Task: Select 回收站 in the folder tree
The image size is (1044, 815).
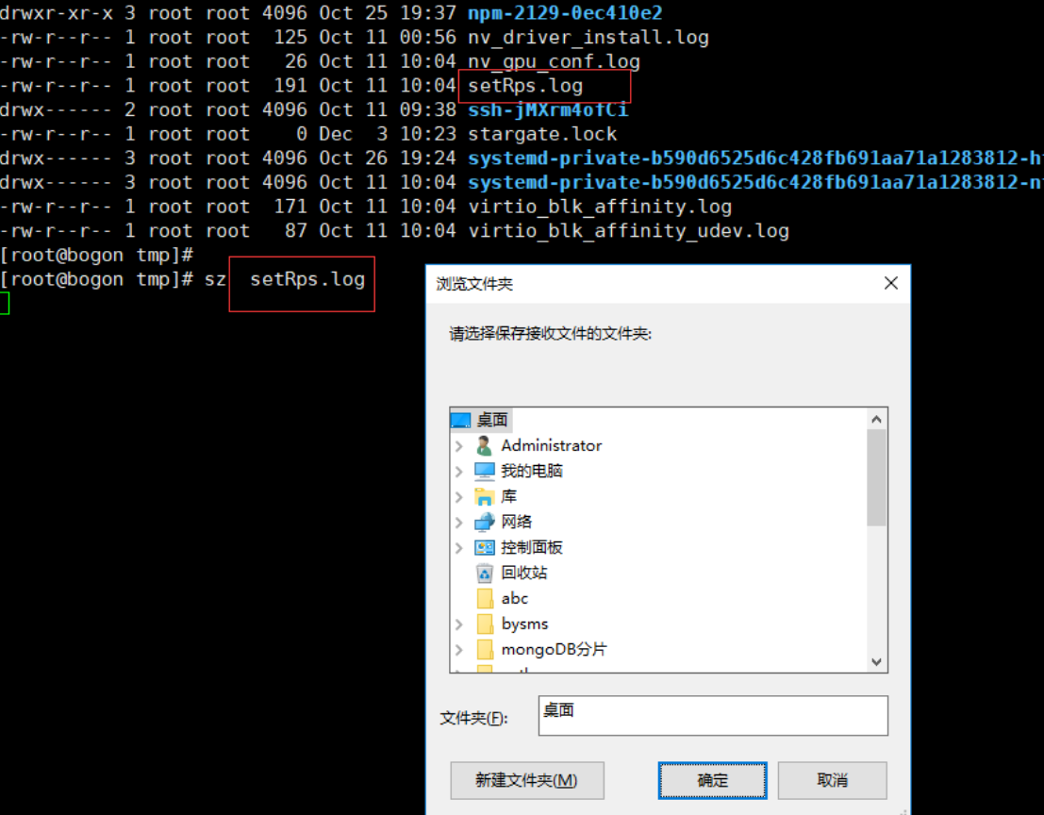Action: click(x=524, y=573)
